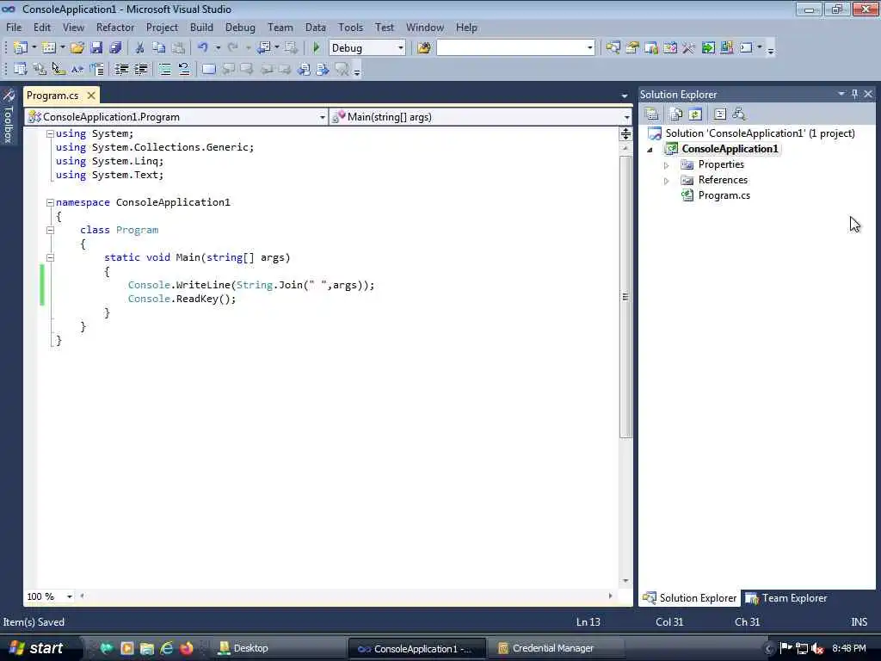Viewport: 881px width, 661px height.
Task: Toggle a bookmark on the current line
Action: pos(208,69)
